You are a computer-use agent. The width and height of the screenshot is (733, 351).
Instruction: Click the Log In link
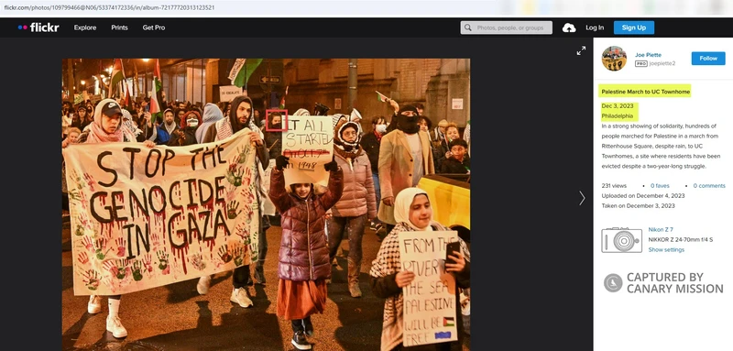pos(595,27)
